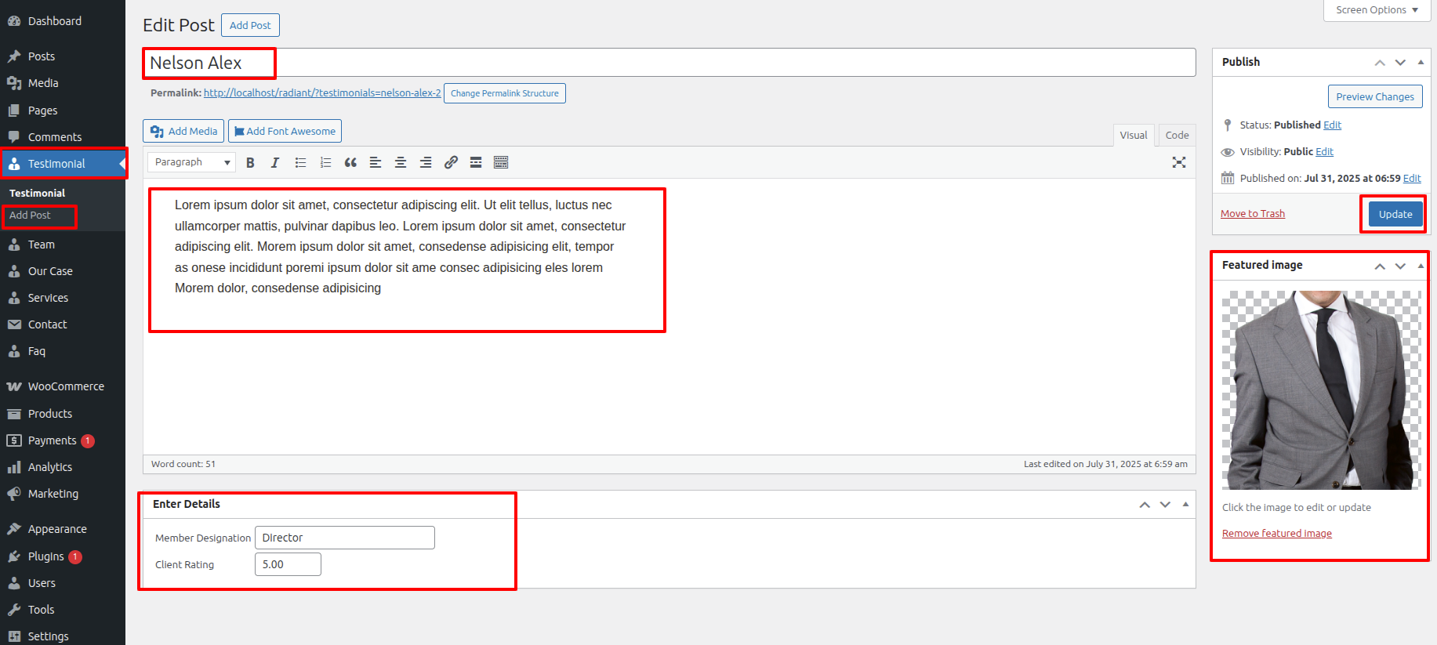Center align the text
This screenshot has width=1437, height=645.
401,162
